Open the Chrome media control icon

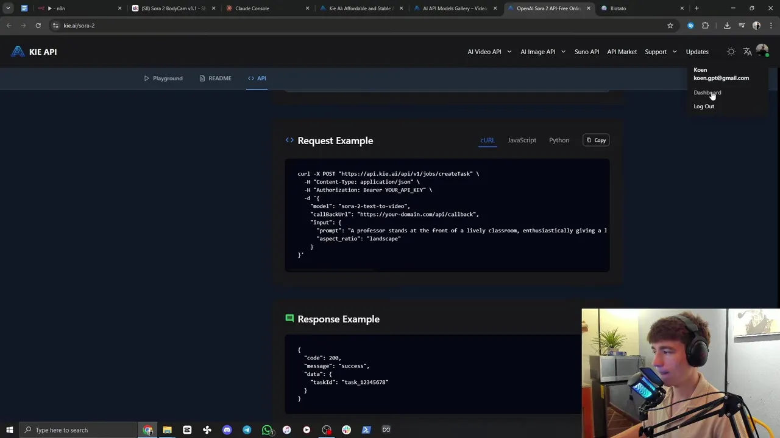pyautogui.click(x=742, y=26)
